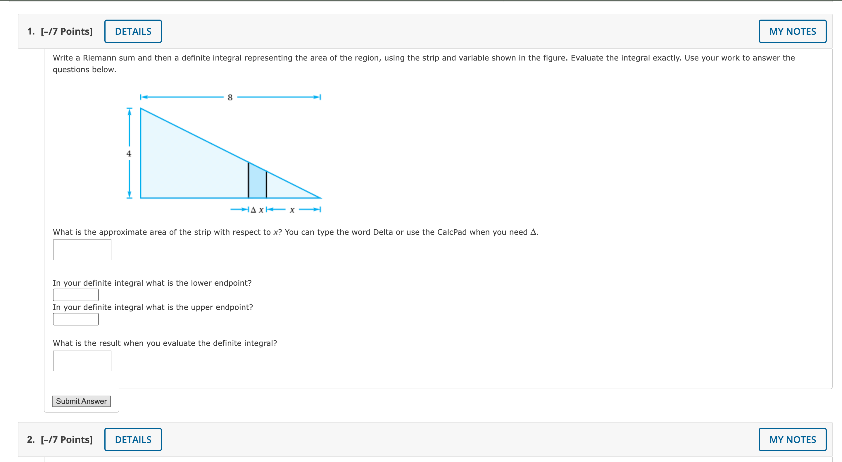Click the DETAILS button for question 1
Screen dimensions: 842x462
click(133, 31)
